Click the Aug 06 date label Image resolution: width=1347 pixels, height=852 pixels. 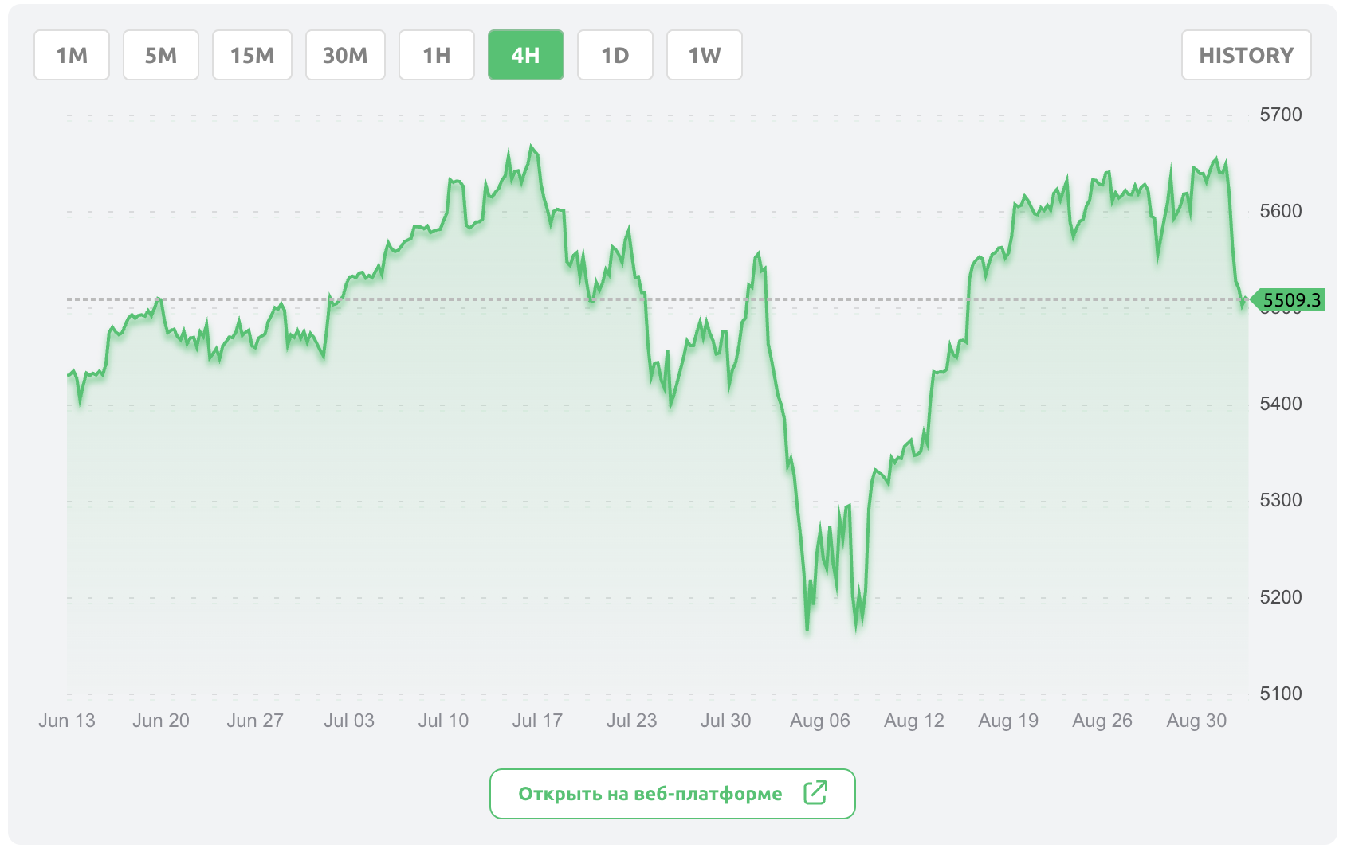click(819, 721)
